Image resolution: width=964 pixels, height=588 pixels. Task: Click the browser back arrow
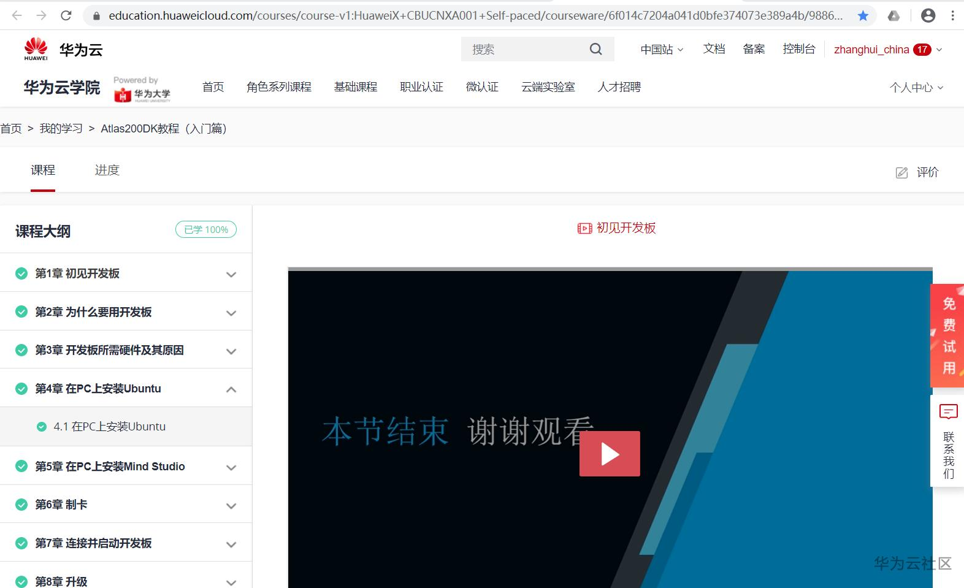pyautogui.click(x=17, y=16)
